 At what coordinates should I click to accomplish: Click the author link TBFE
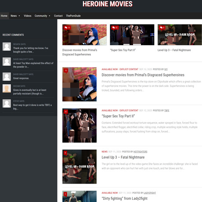167,111
